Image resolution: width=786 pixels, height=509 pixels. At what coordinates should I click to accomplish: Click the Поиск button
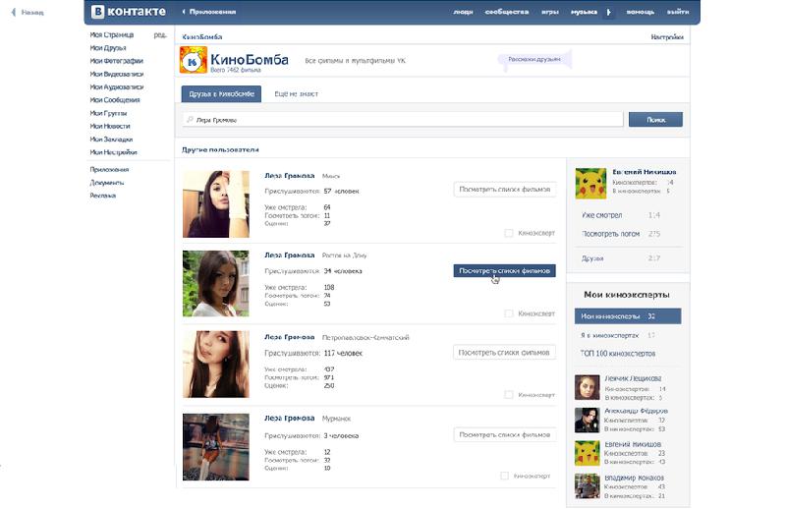click(655, 119)
